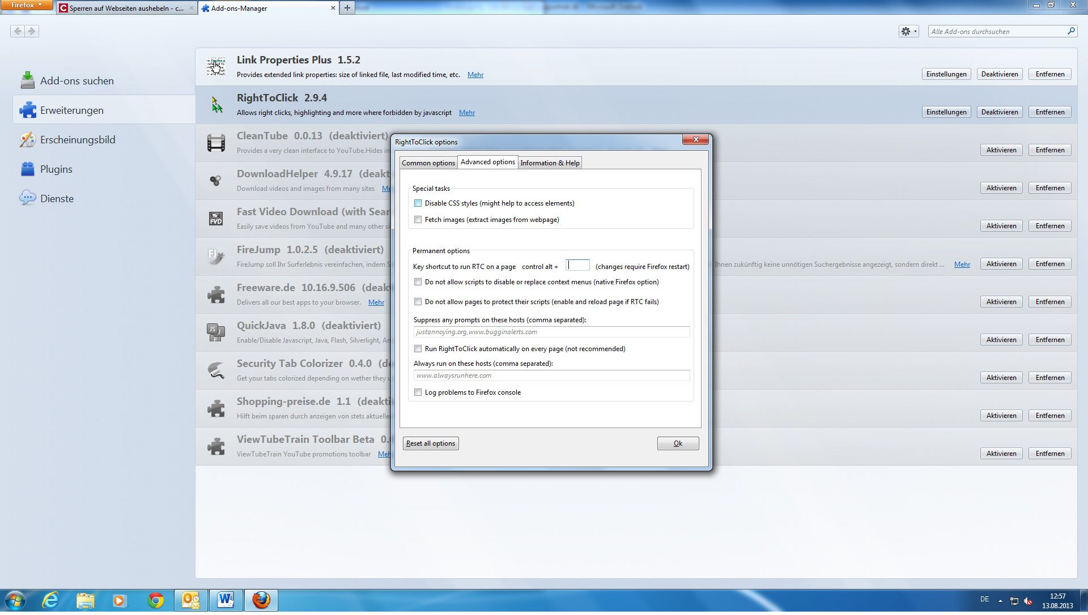Click the Suppress prompts hosts text field
The width and height of the screenshot is (1088, 615).
point(551,332)
